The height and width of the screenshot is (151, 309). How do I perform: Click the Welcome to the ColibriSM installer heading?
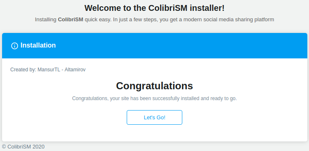pyautogui.click(x=154, y=8)
